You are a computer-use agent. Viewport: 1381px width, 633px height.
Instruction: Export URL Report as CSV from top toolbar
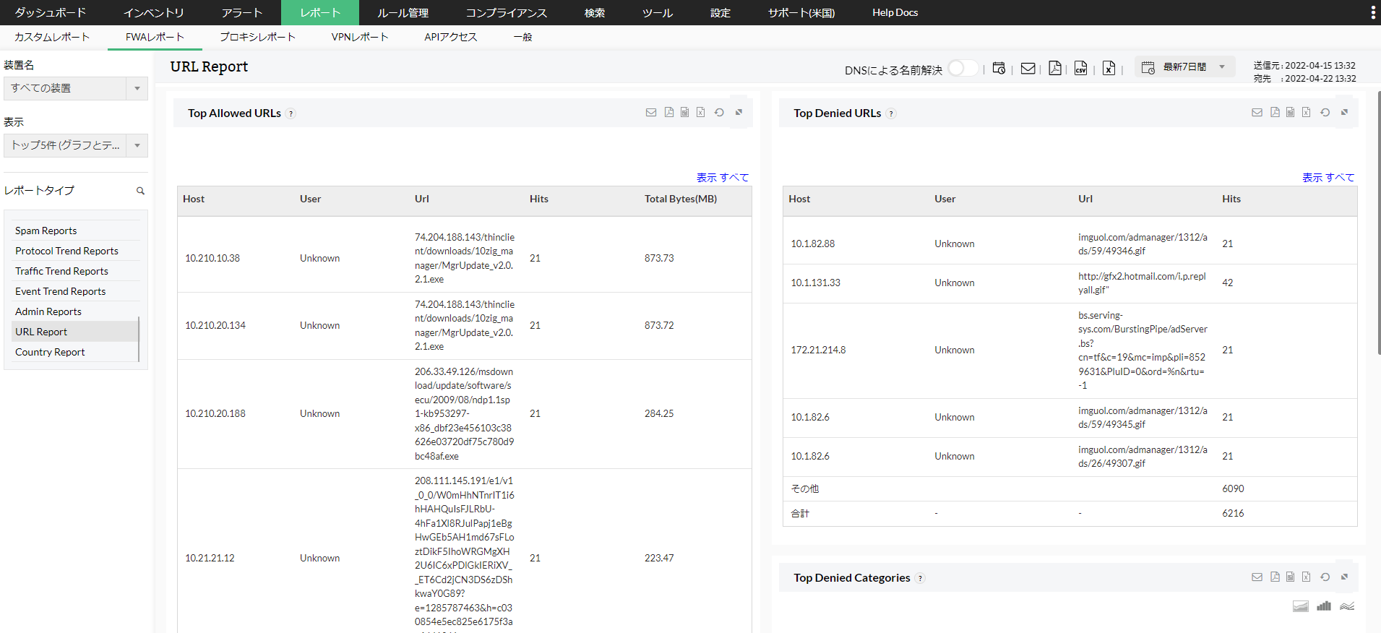[1081, 68]
